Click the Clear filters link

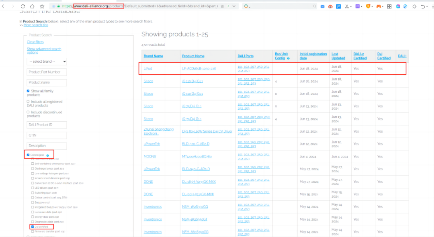pyautogui.click(x=35, y=42)
